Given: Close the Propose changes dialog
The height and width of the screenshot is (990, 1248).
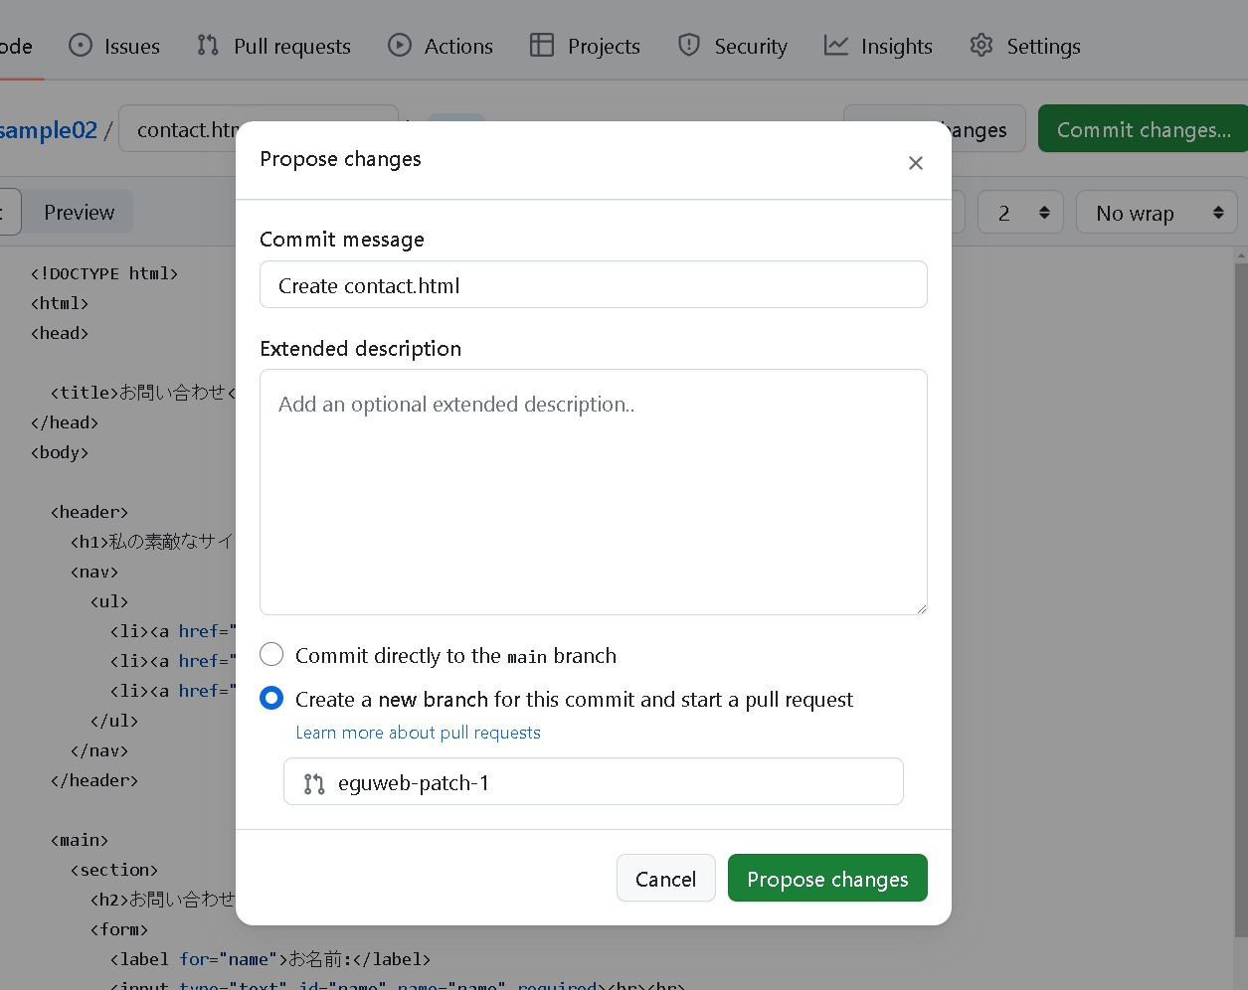Looking at the screenshot, I should (x=915, y=162).
